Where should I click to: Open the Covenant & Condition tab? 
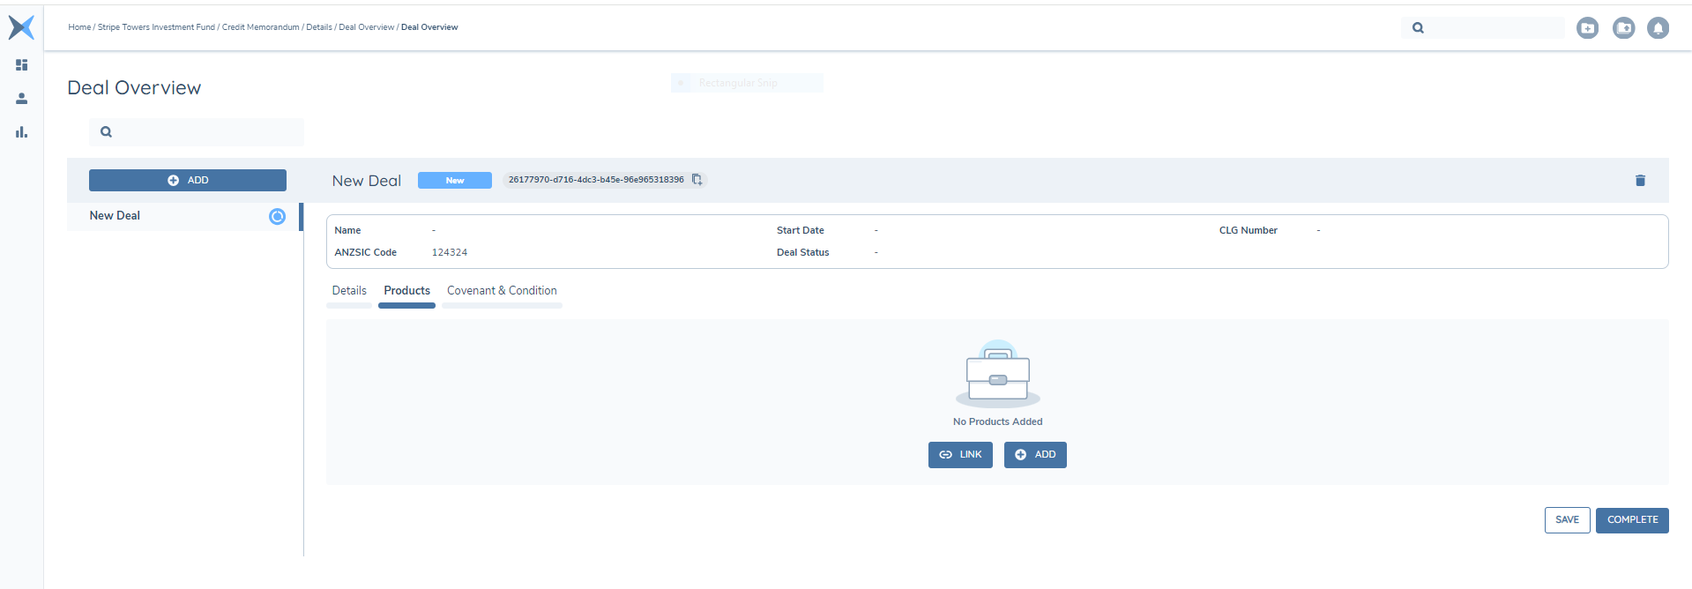point(502,291)
